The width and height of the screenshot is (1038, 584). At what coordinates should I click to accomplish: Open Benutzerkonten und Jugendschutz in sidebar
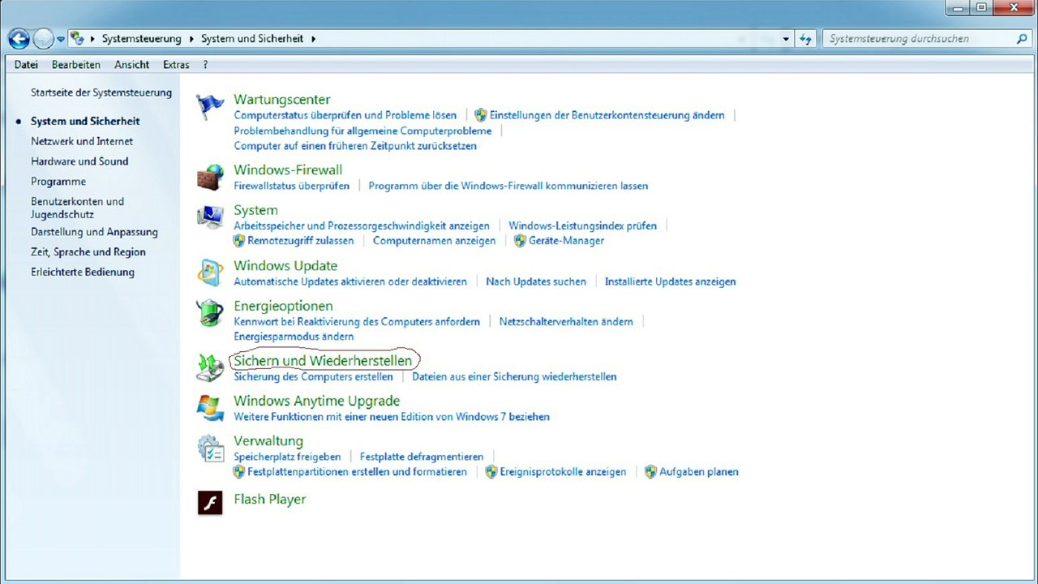point(78,208)
